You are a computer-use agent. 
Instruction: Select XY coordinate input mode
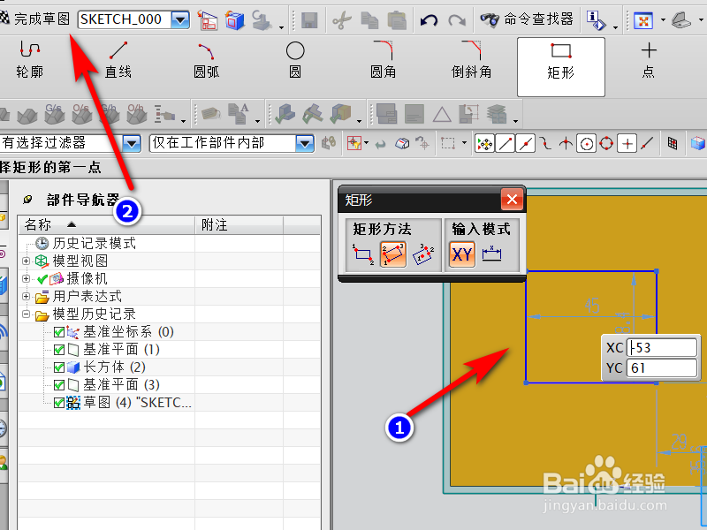[x=462, y=254]
